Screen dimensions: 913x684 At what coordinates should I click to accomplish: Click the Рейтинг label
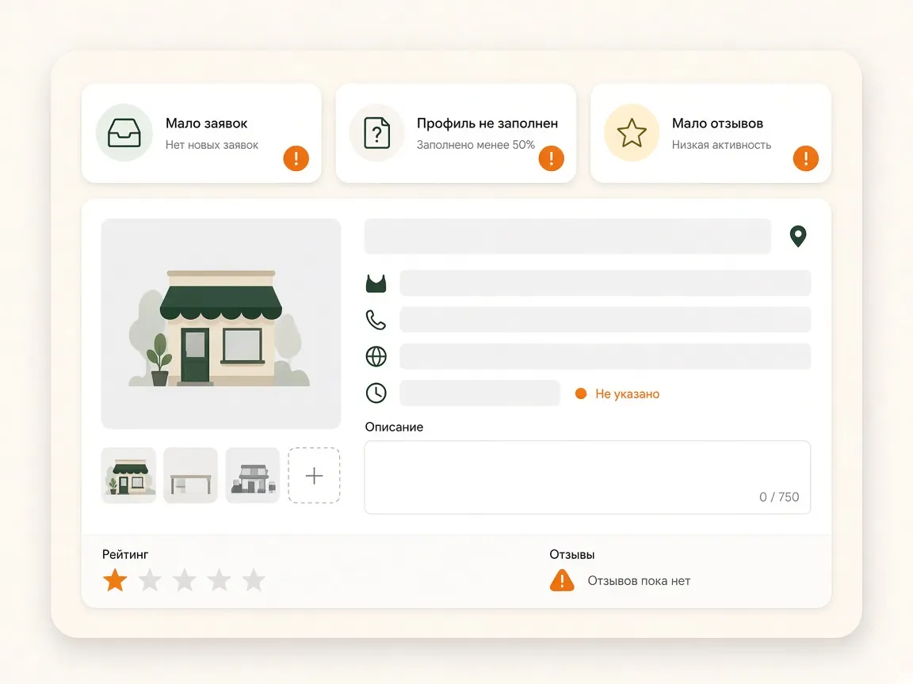pyautogui.click(x=125, y=554)
